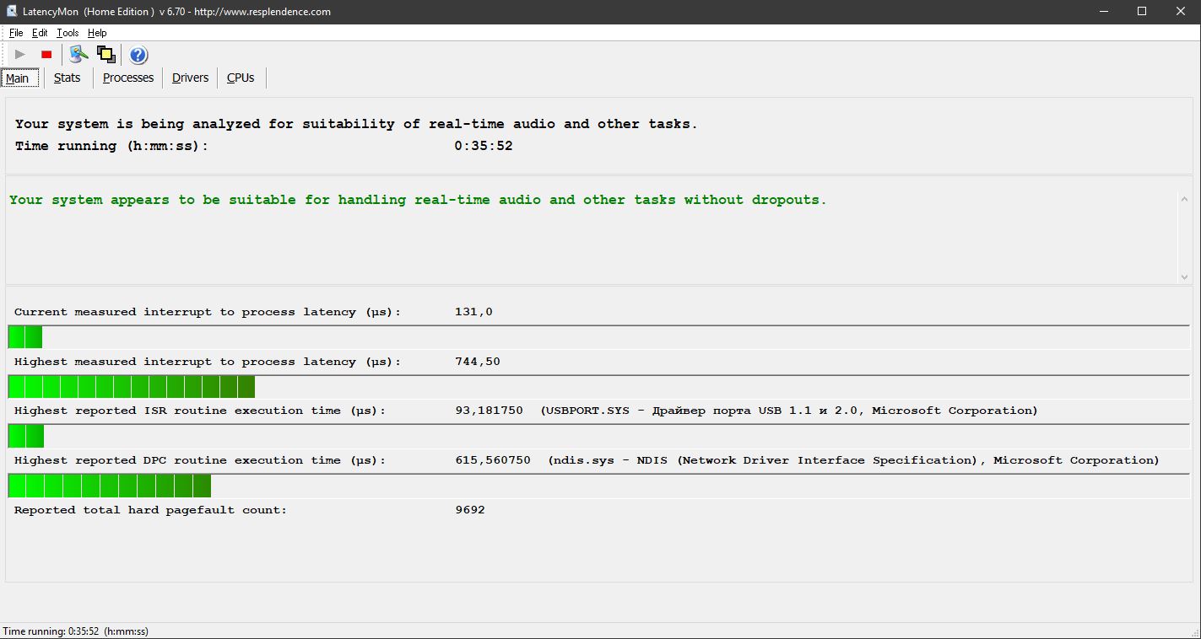Maximize the LatencyMon window
Image resolution: width=1201 pixels, height=639 pixels.
1142,12
